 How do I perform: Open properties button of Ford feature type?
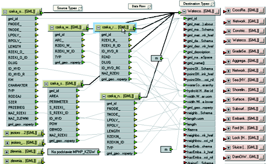(262, 128)
